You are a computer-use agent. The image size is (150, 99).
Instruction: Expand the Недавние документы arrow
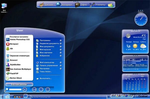[x=61, y=44]
